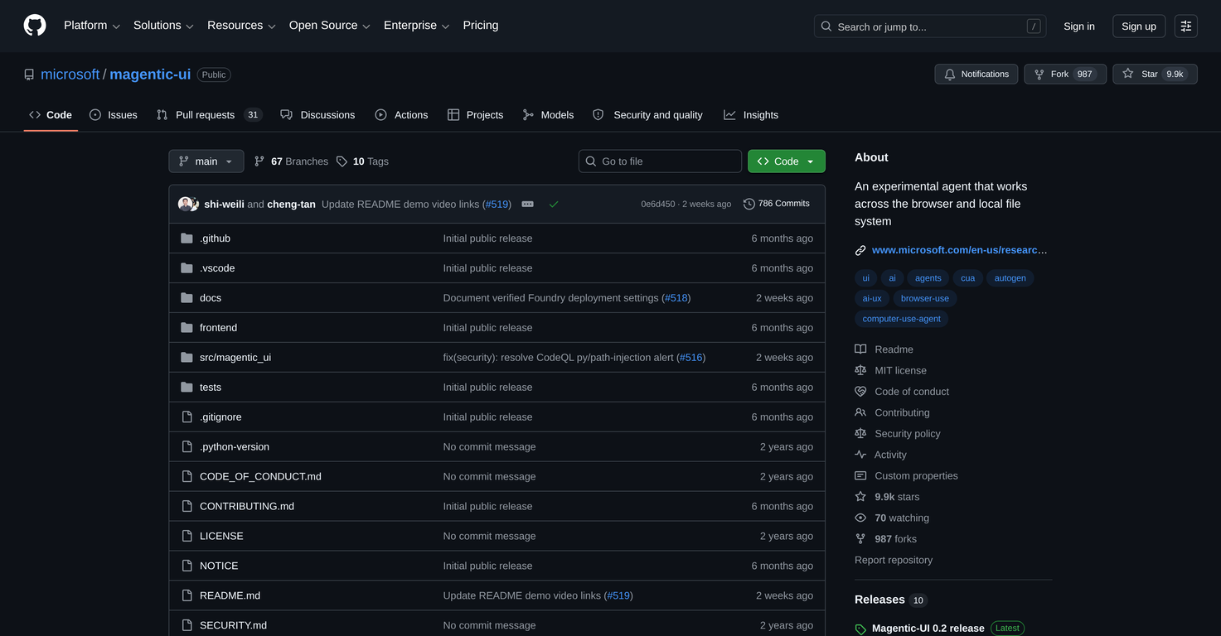
Task: Open pull request #518 in docs commit message
Action: (x=676, y=298)
